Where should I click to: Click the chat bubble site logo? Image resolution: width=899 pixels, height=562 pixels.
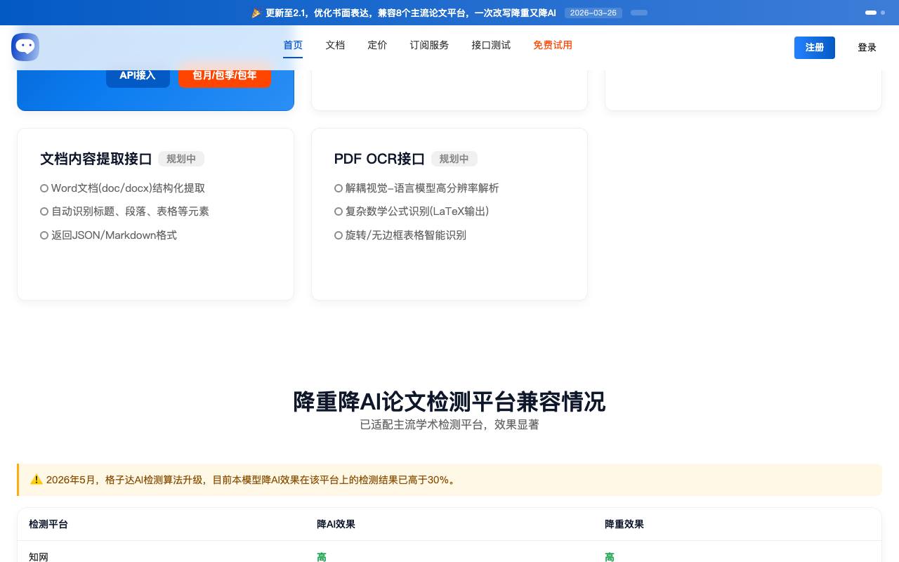[25, 47]
